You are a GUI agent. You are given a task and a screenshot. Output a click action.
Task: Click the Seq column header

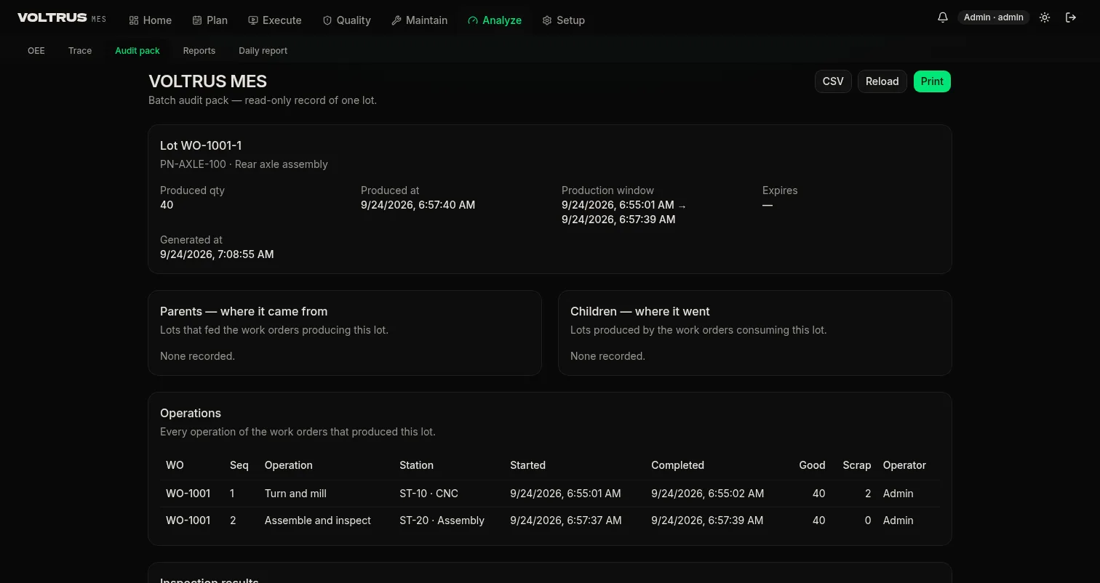239,465
